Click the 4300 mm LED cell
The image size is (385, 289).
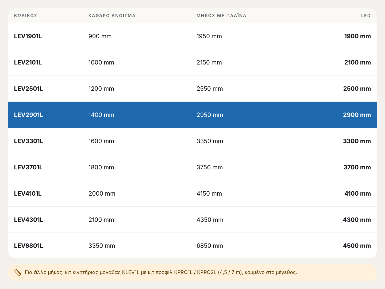coord(357,220)
